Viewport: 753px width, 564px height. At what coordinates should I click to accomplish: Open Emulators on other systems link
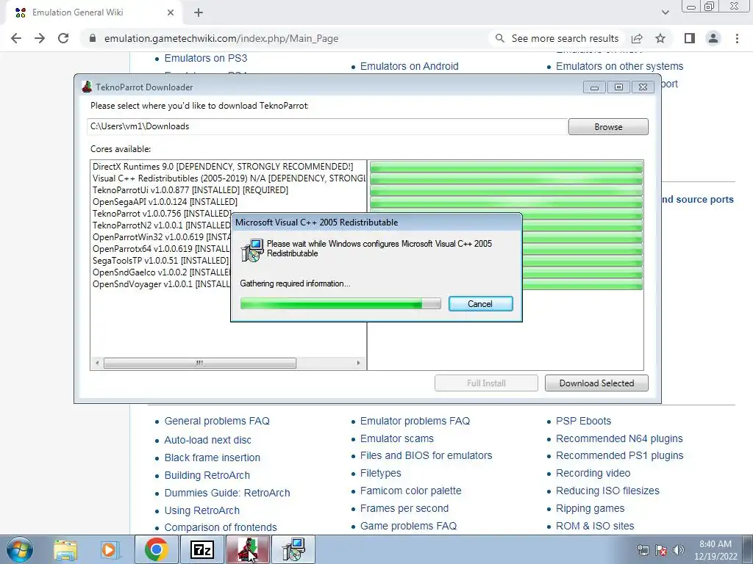(x=619, y=66)
